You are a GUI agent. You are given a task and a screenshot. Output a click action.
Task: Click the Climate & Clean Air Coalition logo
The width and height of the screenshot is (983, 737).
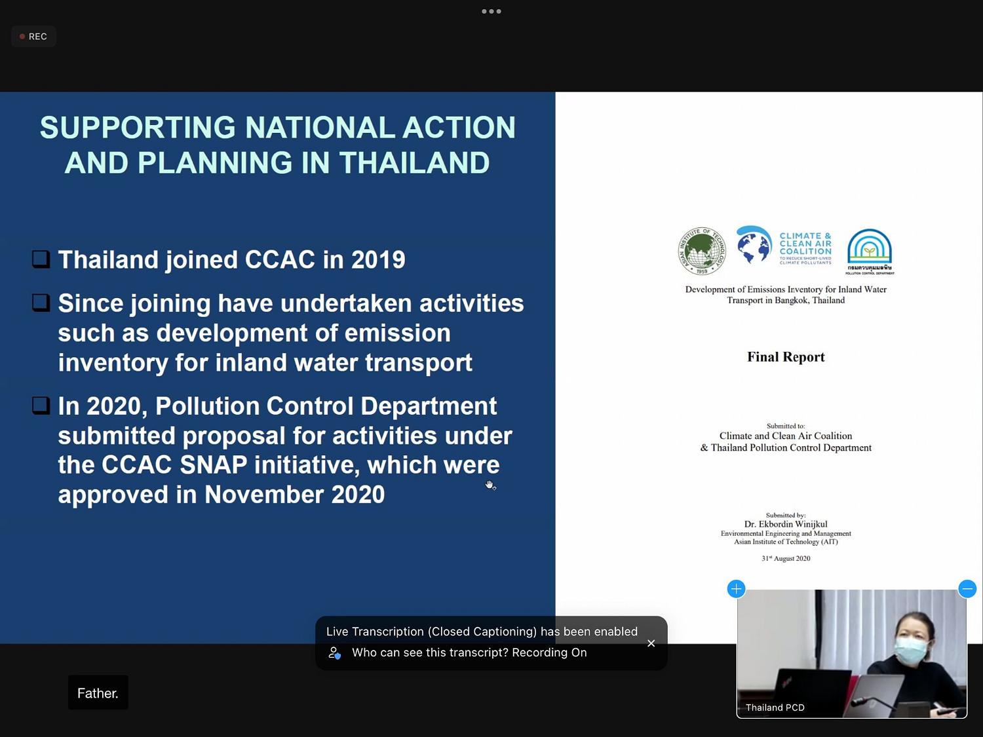784,246
